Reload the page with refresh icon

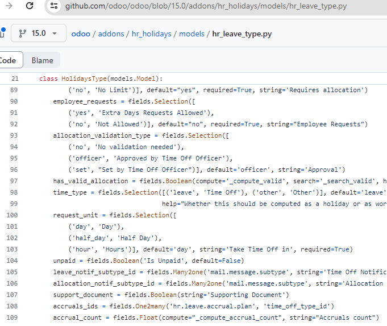point(30,6)
